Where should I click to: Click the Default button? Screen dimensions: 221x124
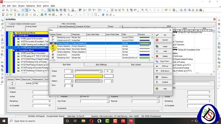pyautogui.click(x=163, y=82)
